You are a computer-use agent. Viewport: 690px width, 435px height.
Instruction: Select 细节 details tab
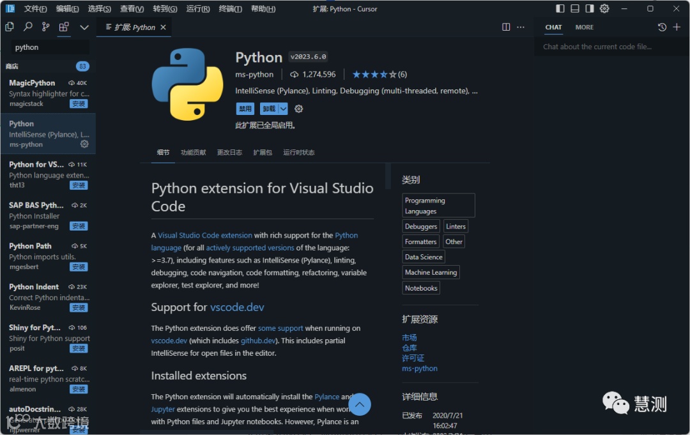tap(163, 152)
